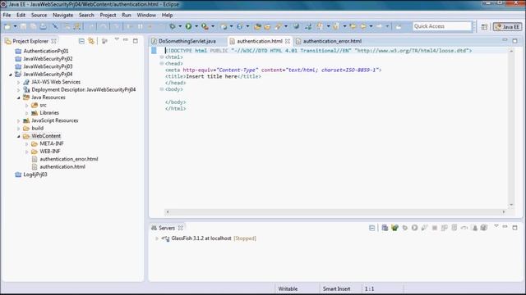Minimize the Project Explorer panel
The image size is (526, 295).
[126, 40]
